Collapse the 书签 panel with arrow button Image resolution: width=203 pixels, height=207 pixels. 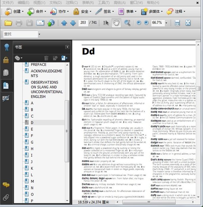pyautogui.click(x=67, y=47)
